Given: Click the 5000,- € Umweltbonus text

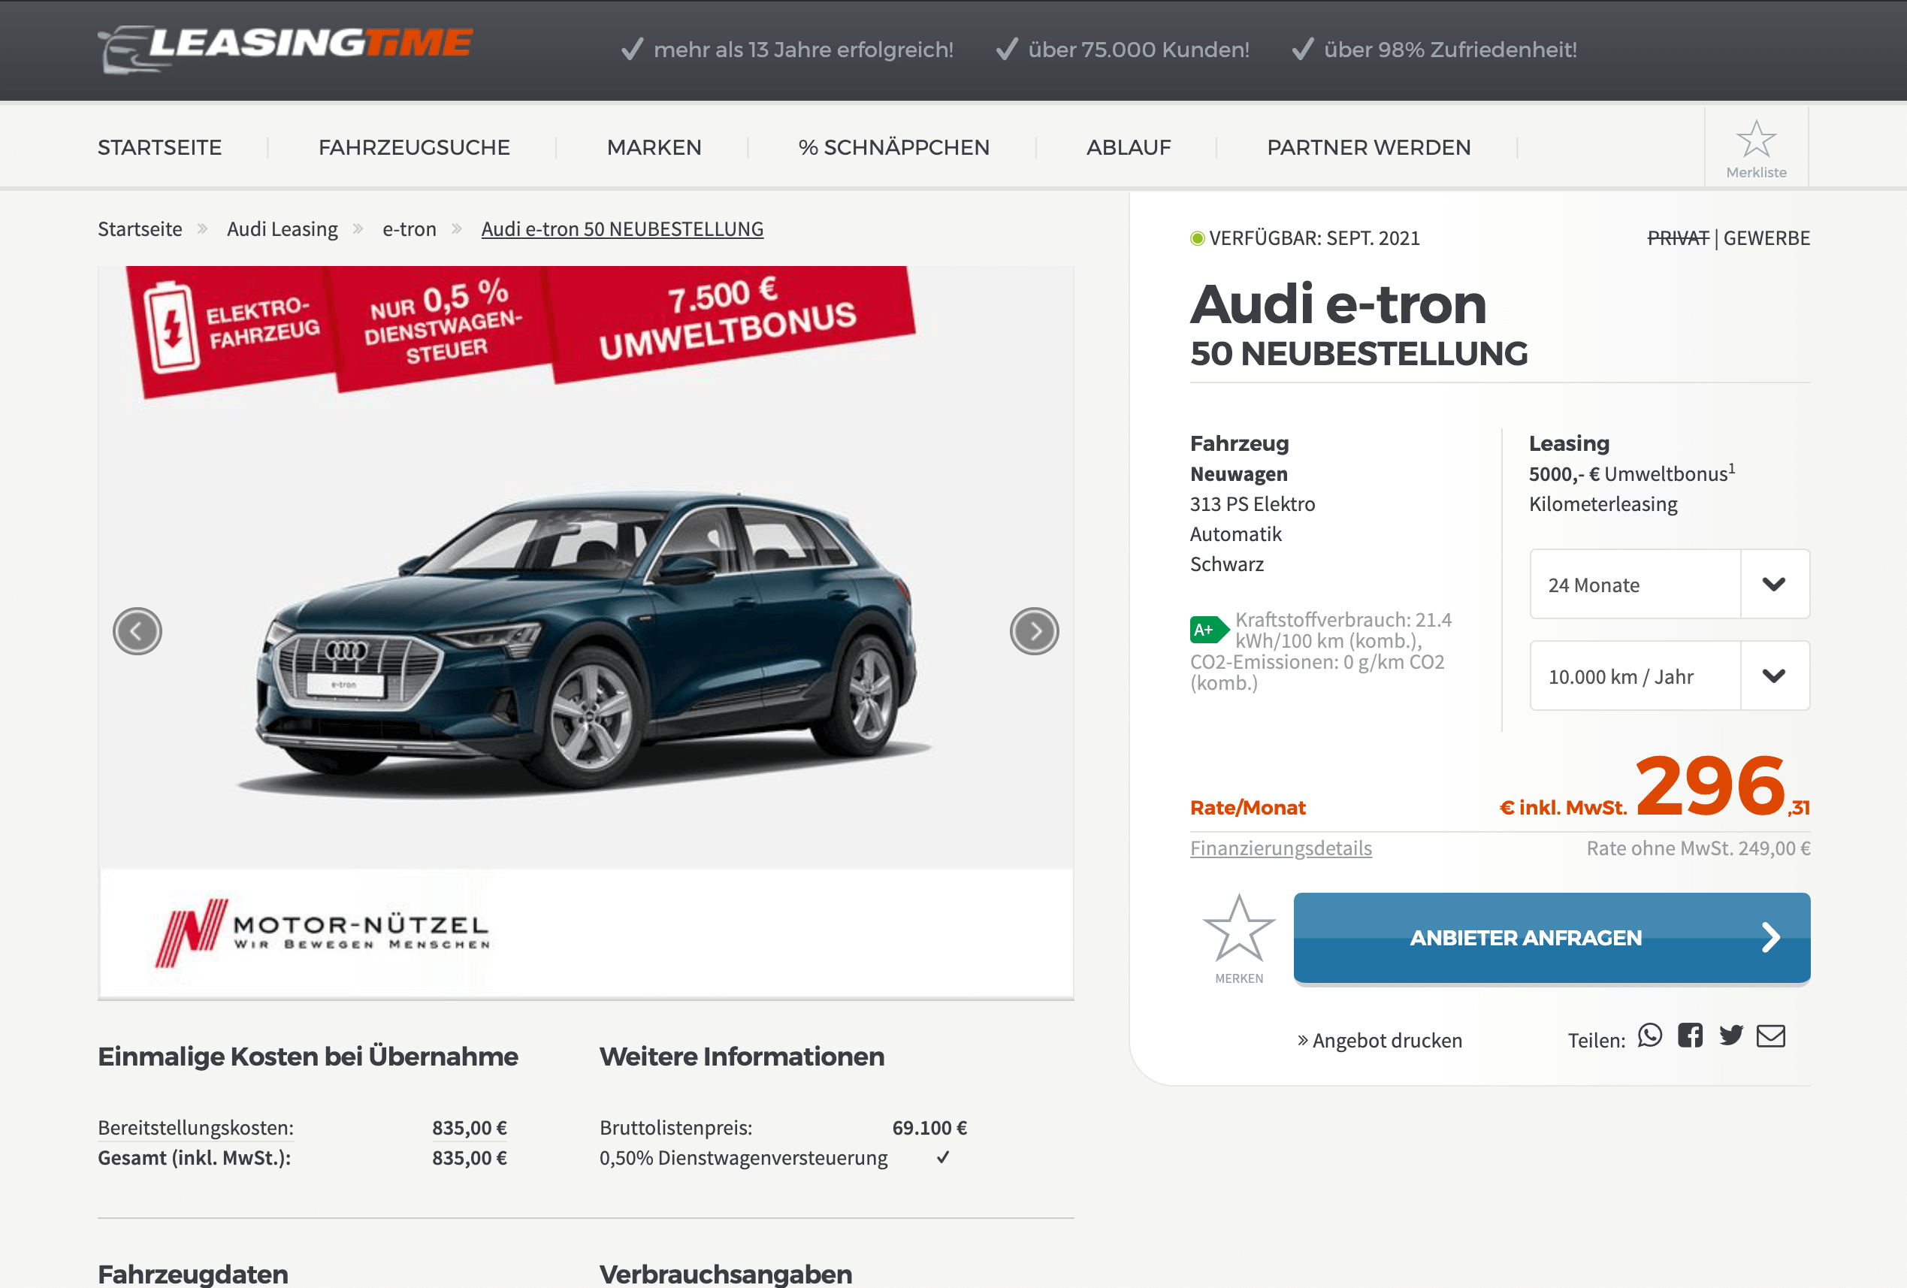Looking at the screenshot, I should (x=1631, y=473).
